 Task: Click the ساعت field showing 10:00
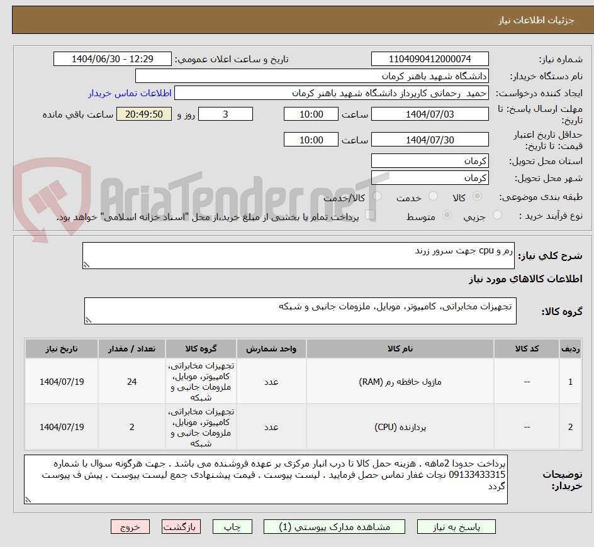click(x=310, y=114)
